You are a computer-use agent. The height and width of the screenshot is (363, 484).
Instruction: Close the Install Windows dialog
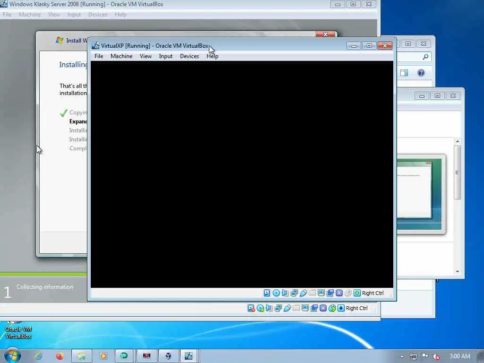(x=325, y=34)
